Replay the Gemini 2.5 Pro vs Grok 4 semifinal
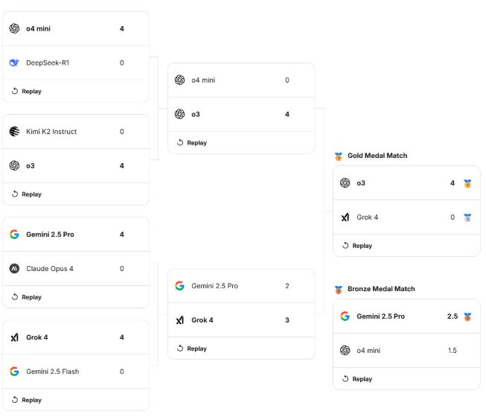This screenshot has width=486, height=417. tap(192, 348)
